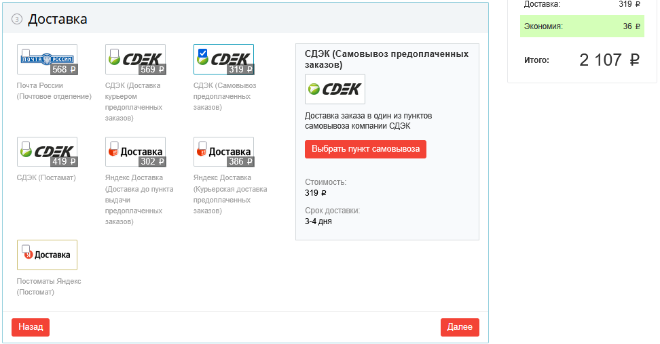
Task: Click the Итого 2 107 ₽ total amount
Action: [609, 60]
